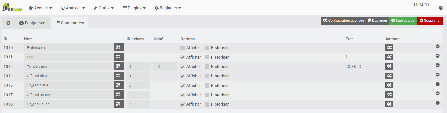Switch to the Equipement tab
Screen dimensions: 447x113
[x=33, y=23]
